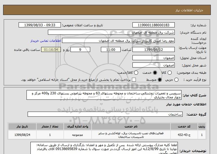Click the شرح کلی نیاز description box
Screen dimensions: 217x154
[104, 95]
